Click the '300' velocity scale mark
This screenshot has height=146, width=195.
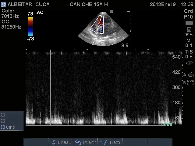[x=176, y=87]
